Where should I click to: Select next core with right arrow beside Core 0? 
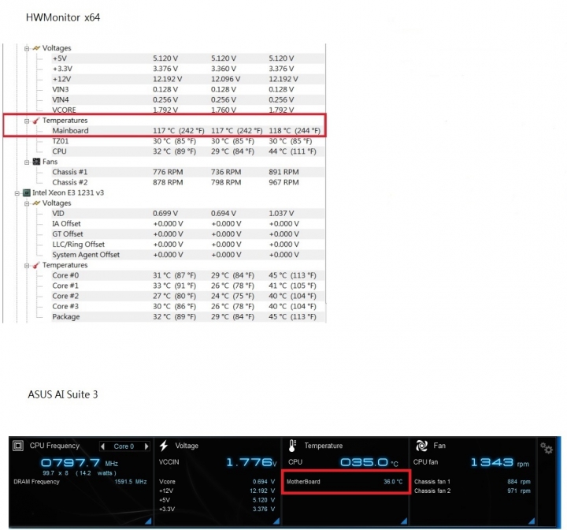[146, 446]
